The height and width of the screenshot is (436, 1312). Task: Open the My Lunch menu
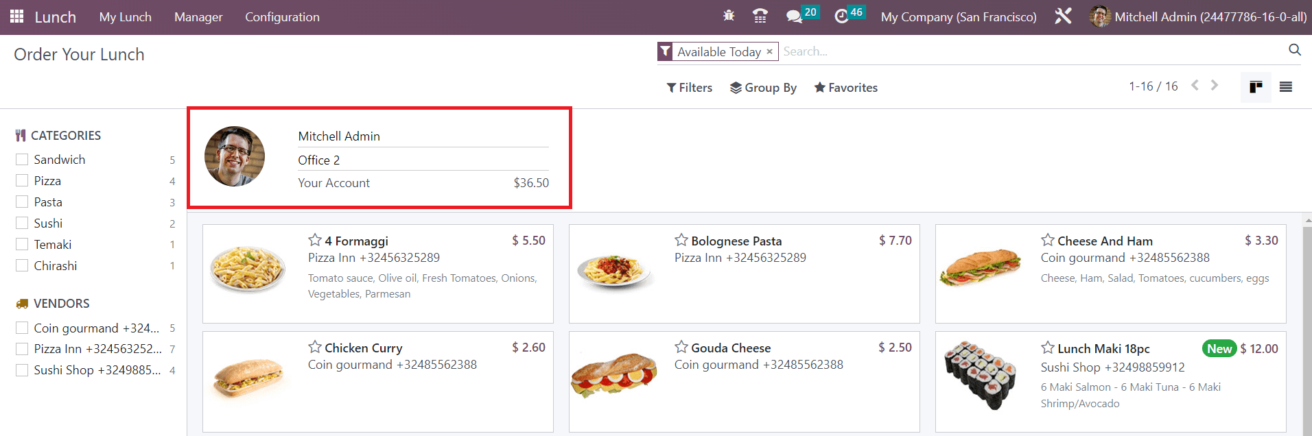(x=126, y=16)
